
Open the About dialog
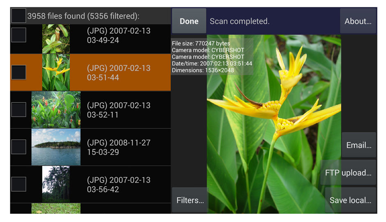[x=358, y=21]
